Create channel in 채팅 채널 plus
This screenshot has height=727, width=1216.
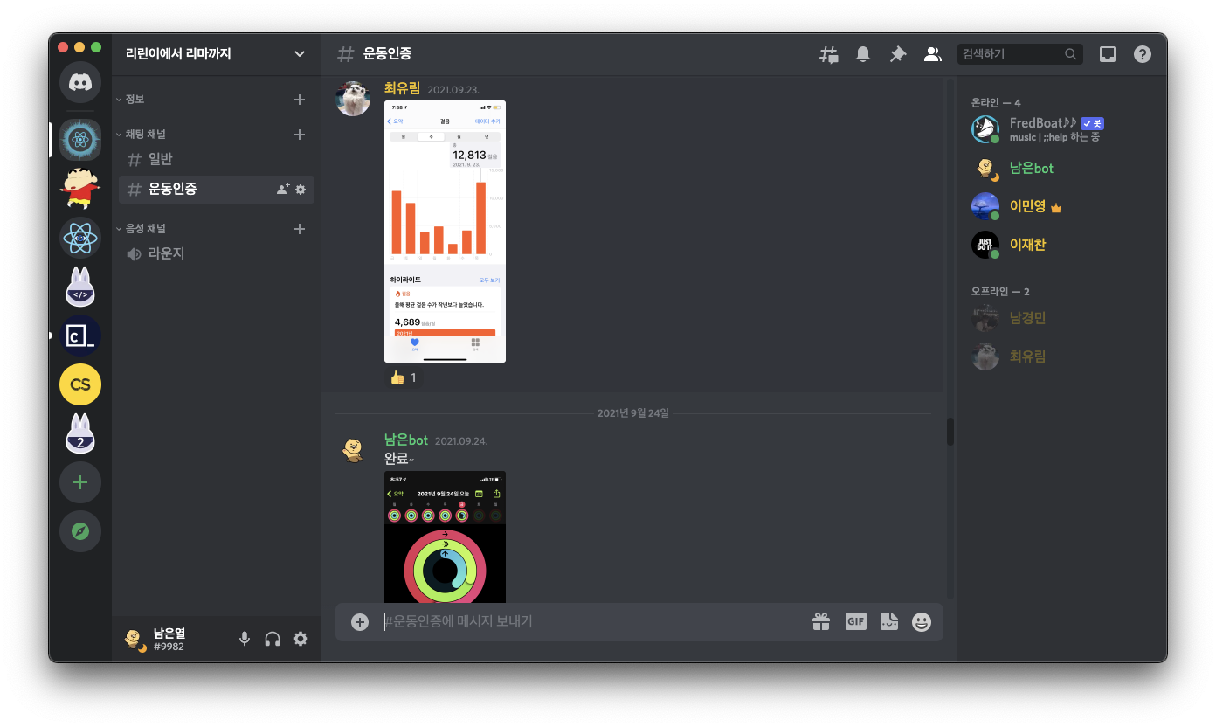[300, 135]
